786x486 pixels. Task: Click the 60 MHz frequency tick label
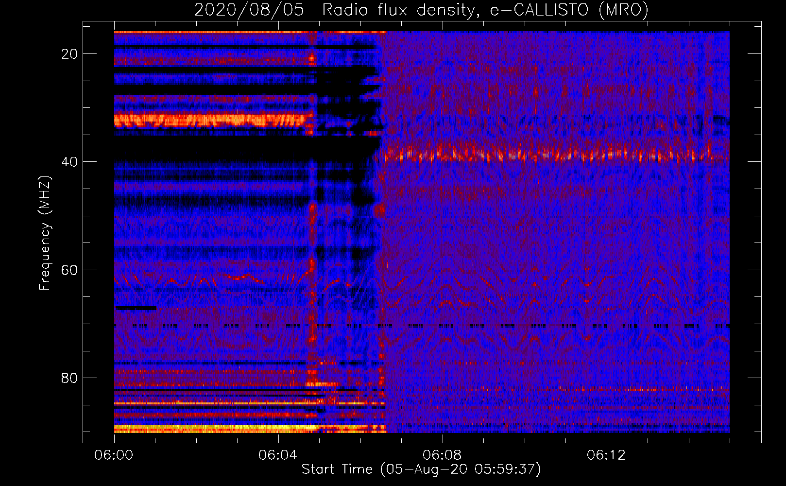point(69,270)
